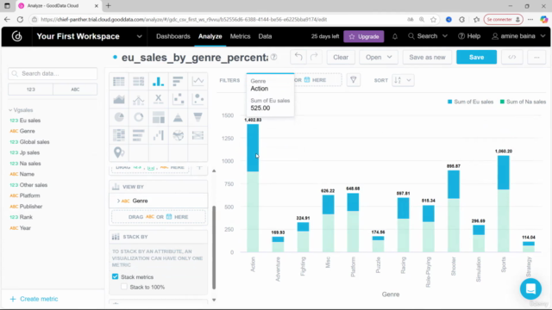Select the Treemap visualization type
Image resolution: width=552 pixels, height=310 pixels.
point(158,117)
